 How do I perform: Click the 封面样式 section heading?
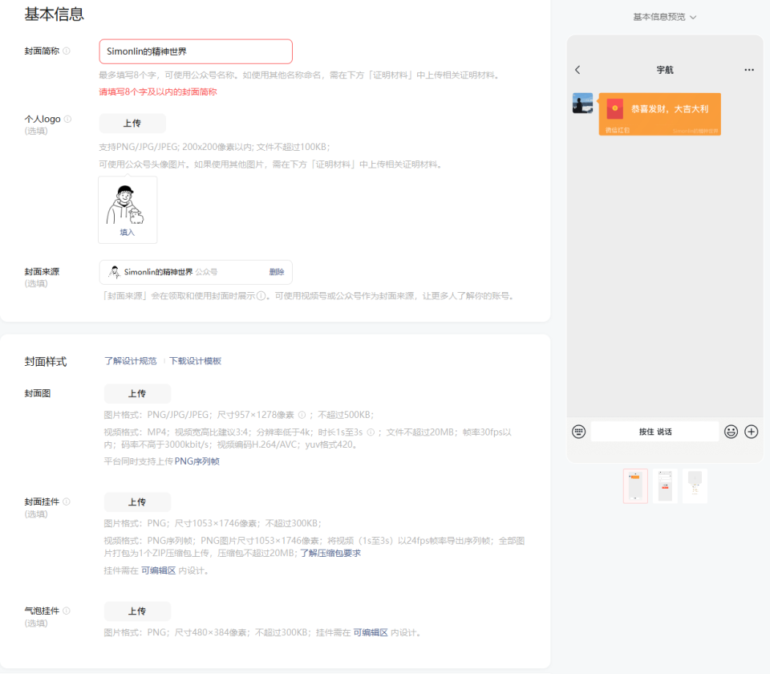point(46,362)
